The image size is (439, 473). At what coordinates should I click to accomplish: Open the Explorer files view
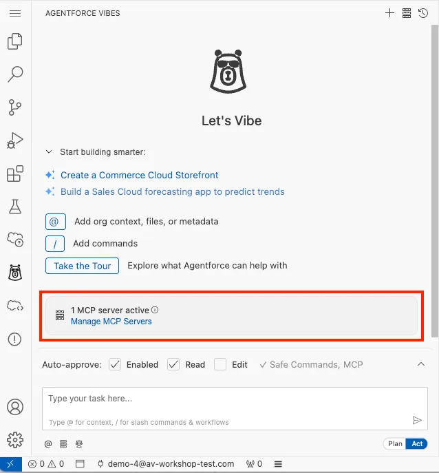tap(15, 43)
